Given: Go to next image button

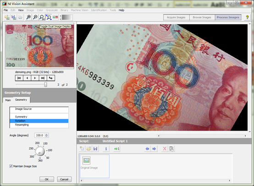Looking at the screenshot, I should pos(35,78).
